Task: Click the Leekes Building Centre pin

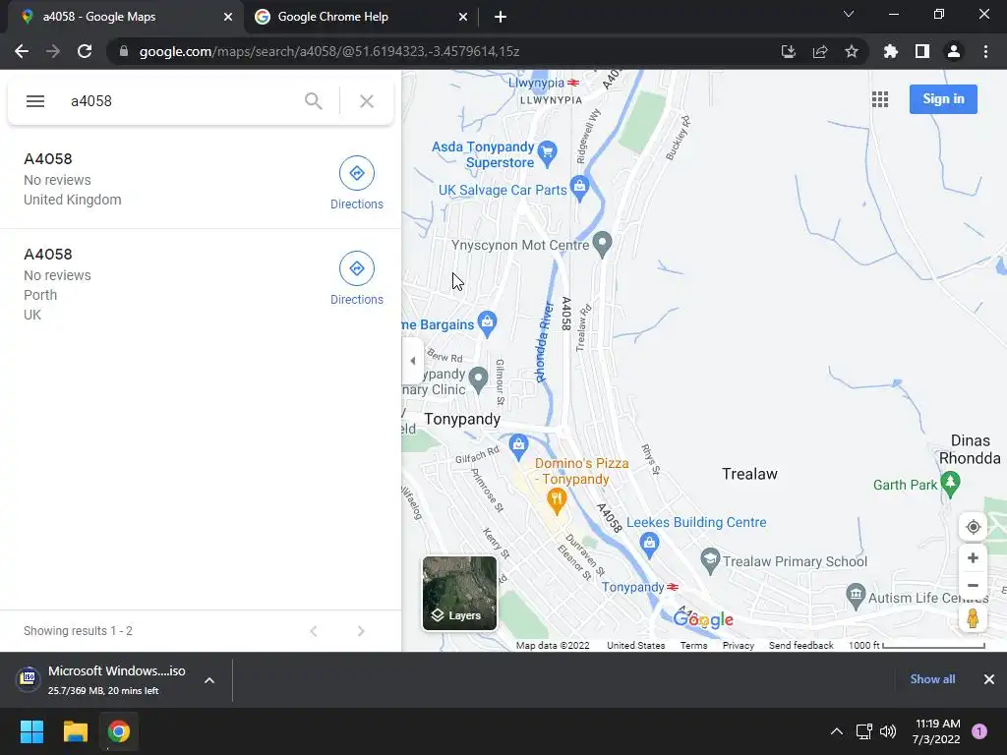Action: click(649, 544)
